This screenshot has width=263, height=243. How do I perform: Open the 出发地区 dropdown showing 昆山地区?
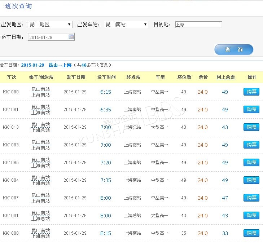pyautogui.click(x=50, y=25)
